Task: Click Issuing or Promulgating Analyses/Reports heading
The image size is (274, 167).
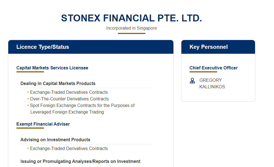Action: [80, 162]
